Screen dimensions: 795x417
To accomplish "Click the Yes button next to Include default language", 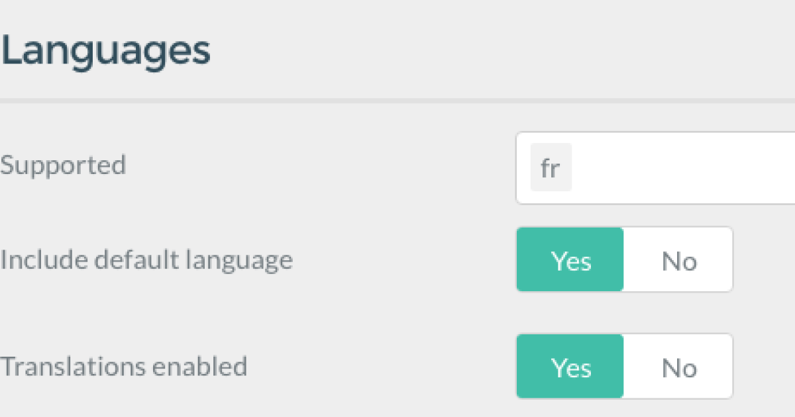I will coord(570,259).
